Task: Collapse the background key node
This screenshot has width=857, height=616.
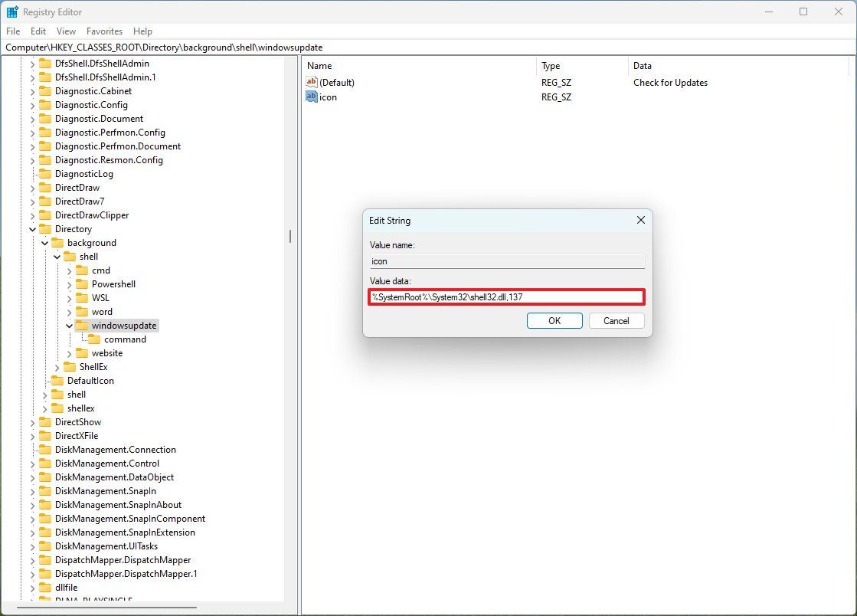Action: (44, 242)
